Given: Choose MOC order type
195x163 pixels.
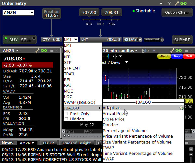Looking at the screenshot, I should (x=83, y=91).
